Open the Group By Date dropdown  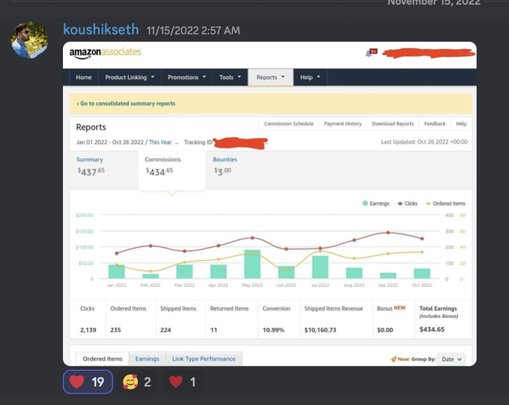[451, 359]
